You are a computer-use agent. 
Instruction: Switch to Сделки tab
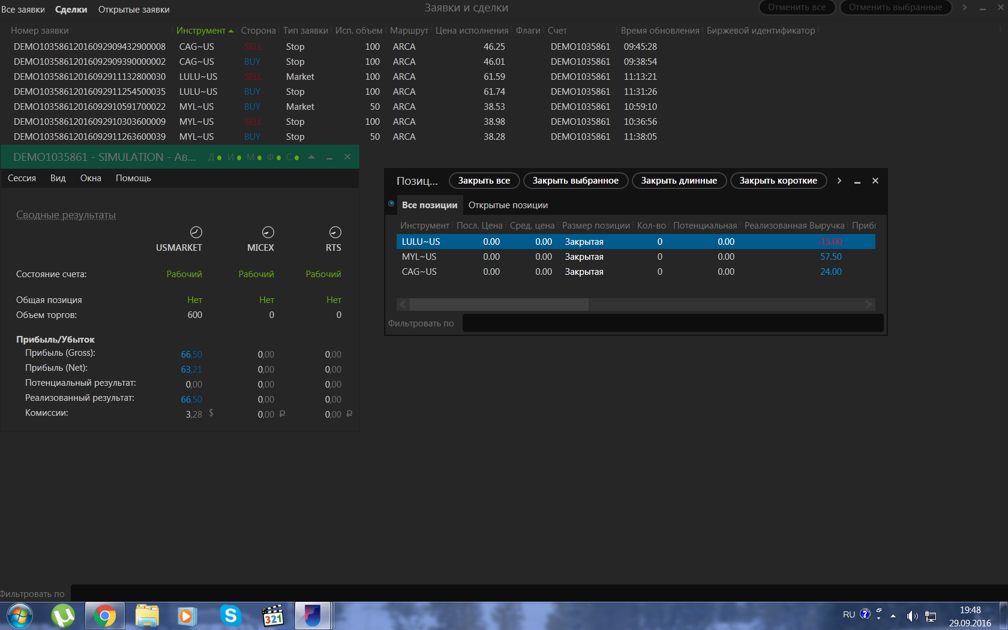coord(71,10)
